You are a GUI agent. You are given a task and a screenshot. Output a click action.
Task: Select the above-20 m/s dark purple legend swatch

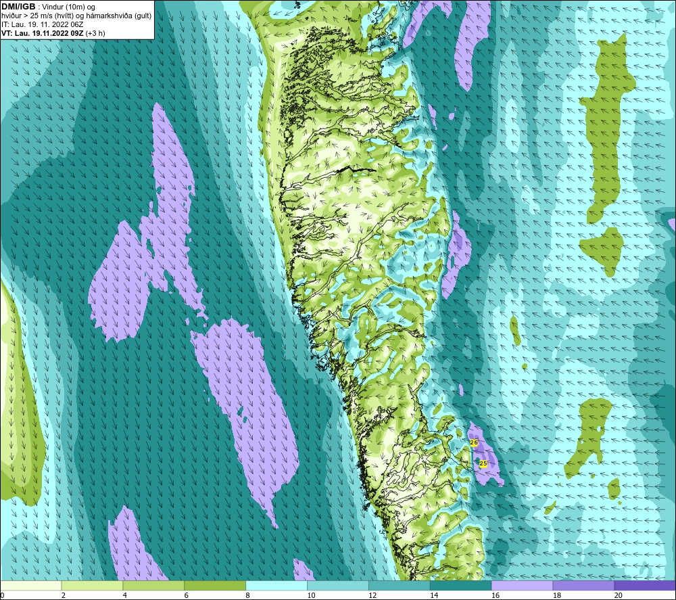(x=644, y=586)
